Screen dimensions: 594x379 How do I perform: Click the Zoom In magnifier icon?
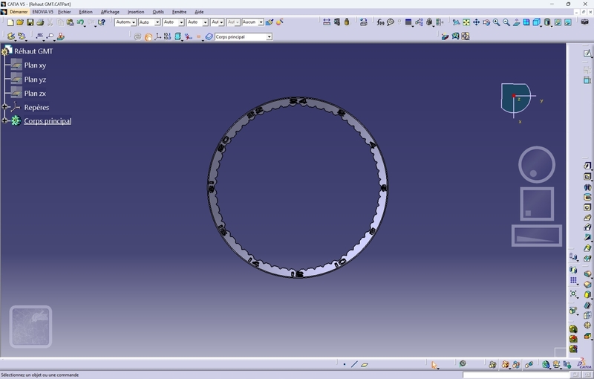[496, 22]
